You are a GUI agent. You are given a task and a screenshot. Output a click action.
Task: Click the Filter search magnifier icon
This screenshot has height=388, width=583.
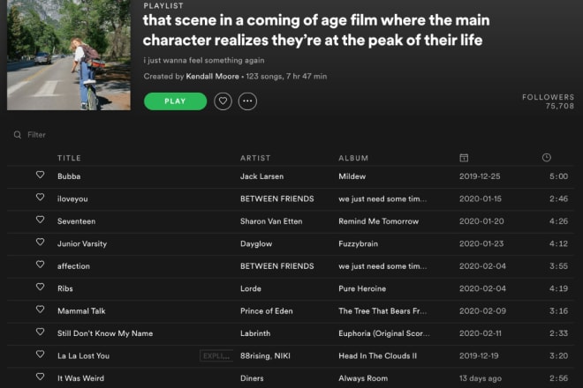[18, 135]
